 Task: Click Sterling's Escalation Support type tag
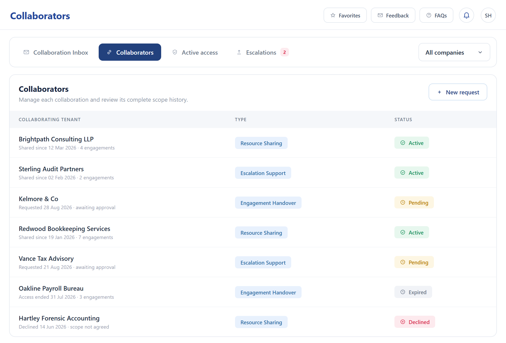(x=263, y=173)
